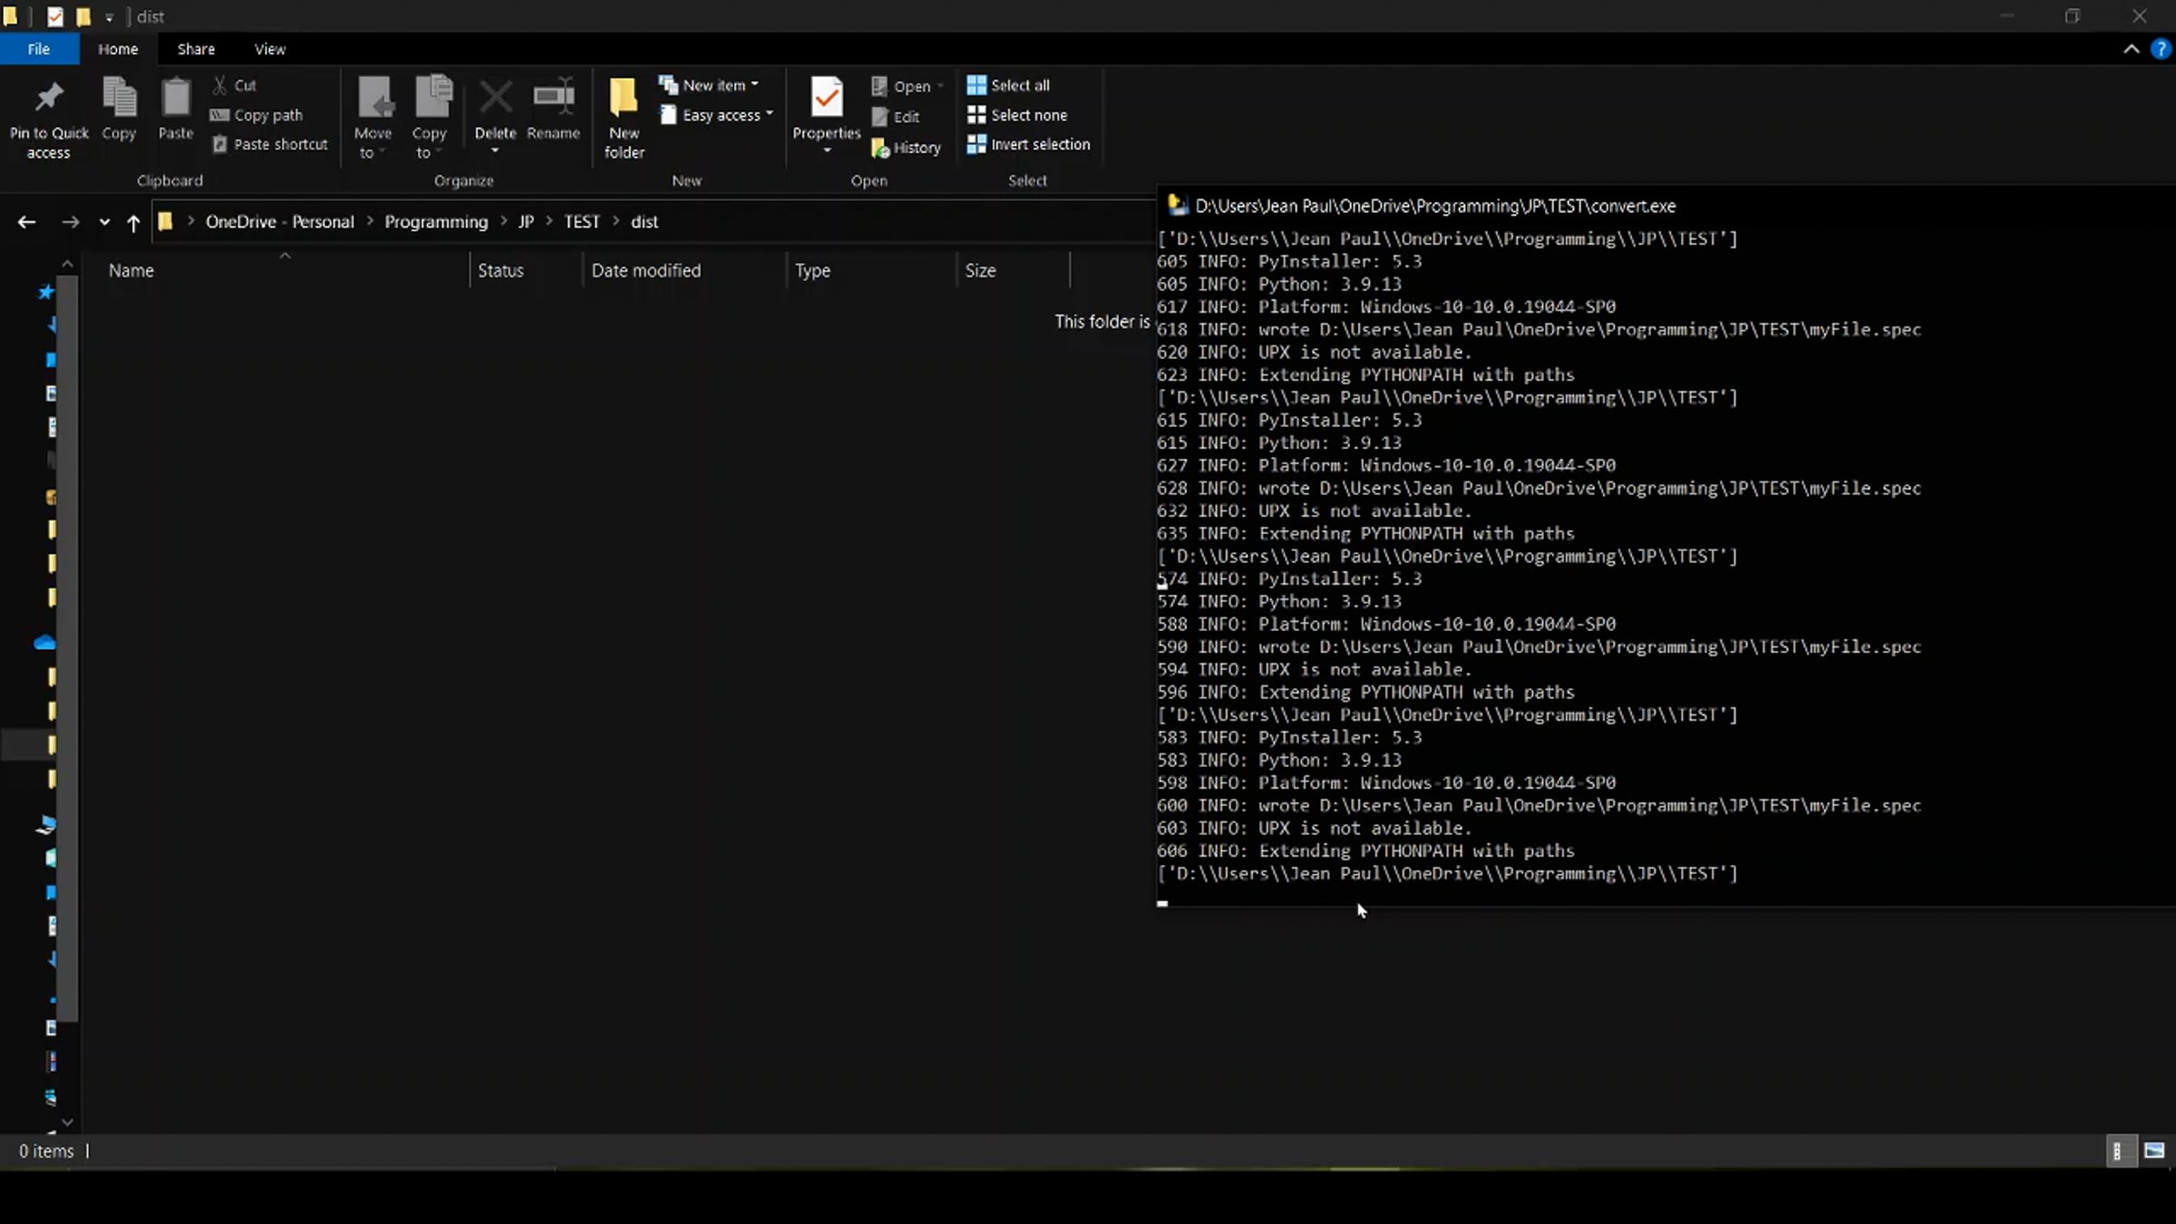Switch to the Home tab
This screenshot has width=2176, height=1224.
click(118, 49)
